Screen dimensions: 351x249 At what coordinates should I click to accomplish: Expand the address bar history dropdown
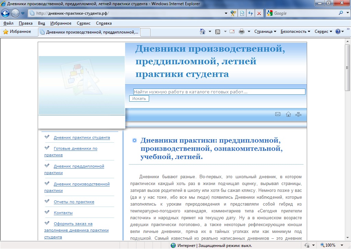click(226, 13)
